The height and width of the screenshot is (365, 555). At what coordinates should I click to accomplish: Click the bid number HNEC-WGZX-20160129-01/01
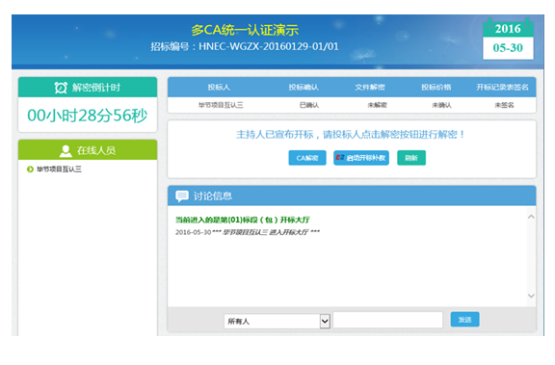tap(268, 46)
